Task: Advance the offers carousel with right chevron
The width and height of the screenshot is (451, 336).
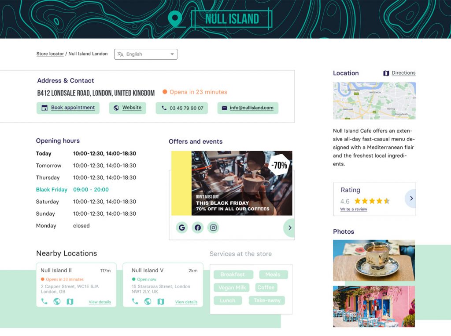Action: 289,228
